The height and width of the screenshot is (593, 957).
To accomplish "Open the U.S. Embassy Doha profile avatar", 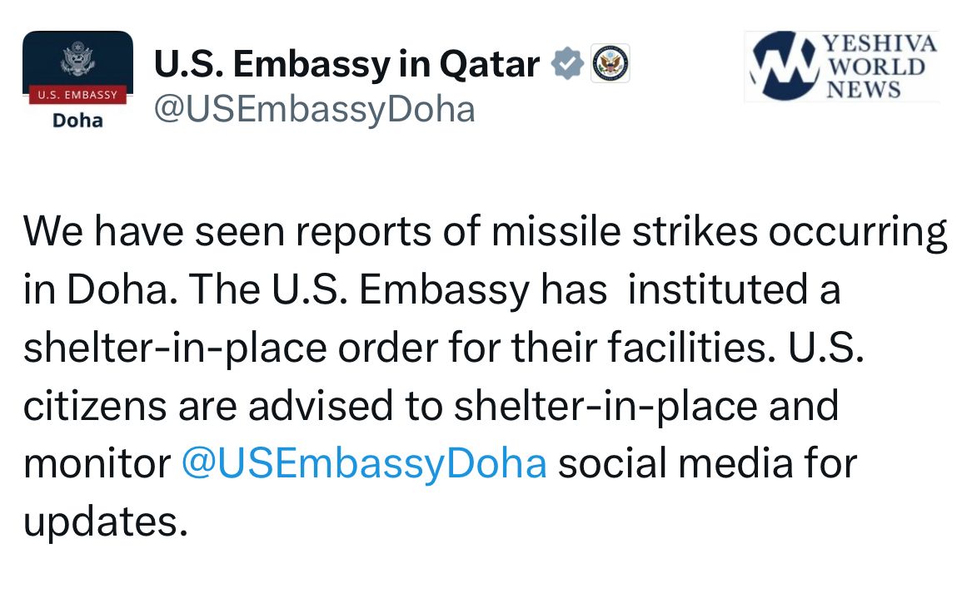I will point(77,81).
